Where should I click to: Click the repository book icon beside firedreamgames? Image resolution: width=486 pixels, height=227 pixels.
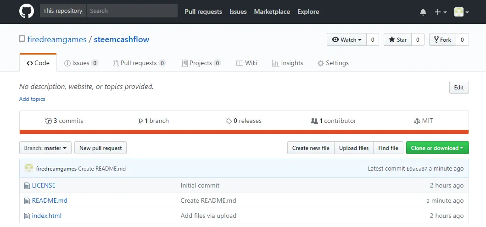click(x=22, y=39)
